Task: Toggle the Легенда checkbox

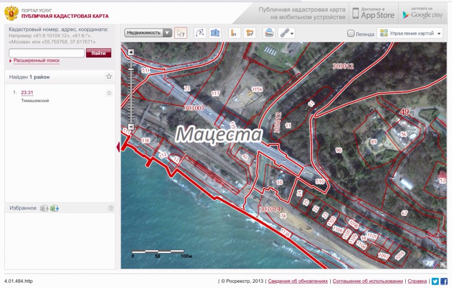Action: click(351, 33)
